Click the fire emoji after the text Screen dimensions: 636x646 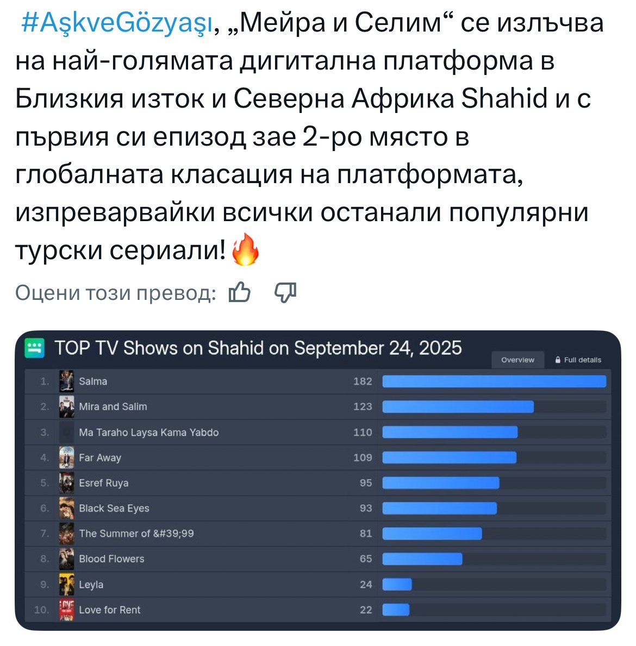point(245,250)
